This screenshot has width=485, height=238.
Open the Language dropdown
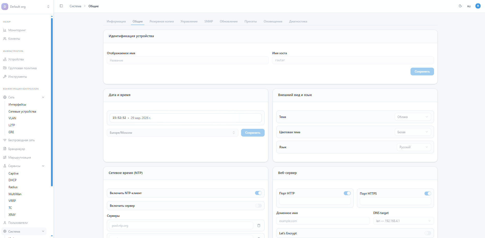click(414, 147)
